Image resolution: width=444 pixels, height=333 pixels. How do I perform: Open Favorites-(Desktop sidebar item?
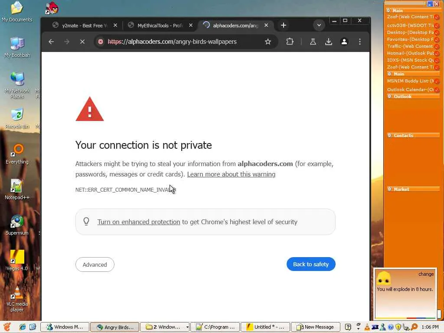click(410, 39)
